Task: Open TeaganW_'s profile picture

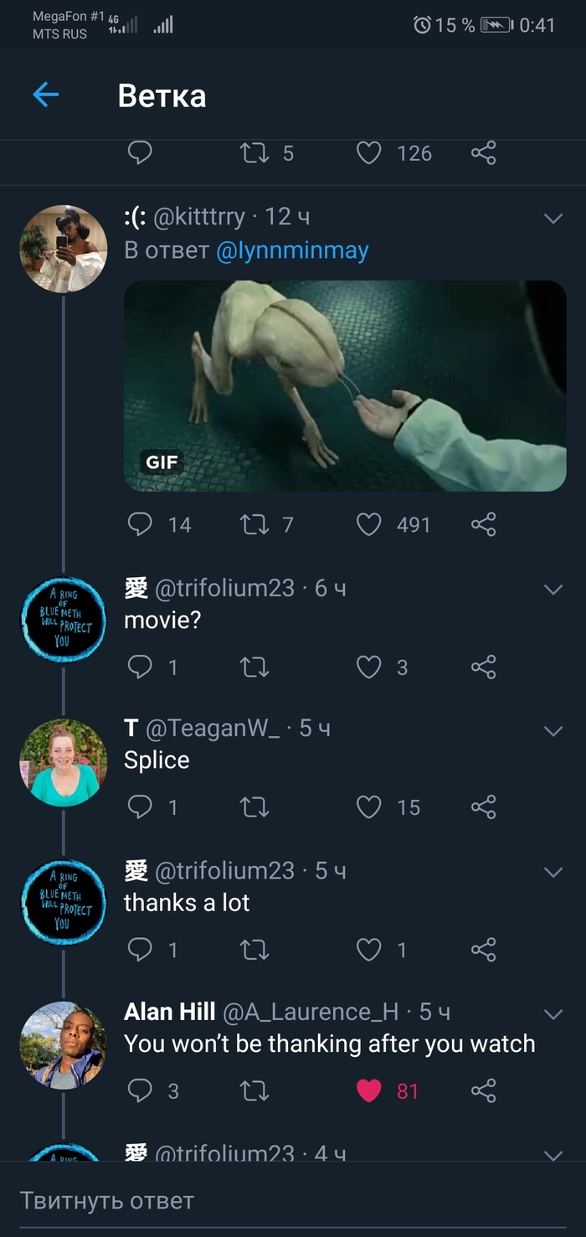Action: click(x=64, y=763)
